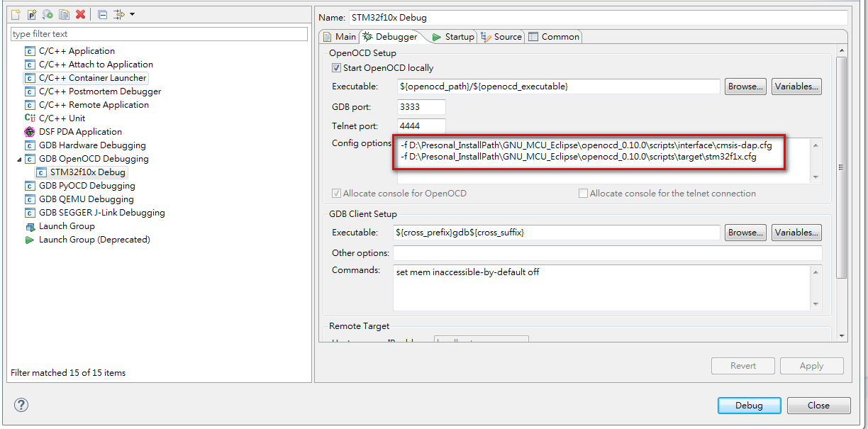This screenshot has height=429, width=868.
Task: Select the GDB Hardware Debugging icon
Action: 30,145
